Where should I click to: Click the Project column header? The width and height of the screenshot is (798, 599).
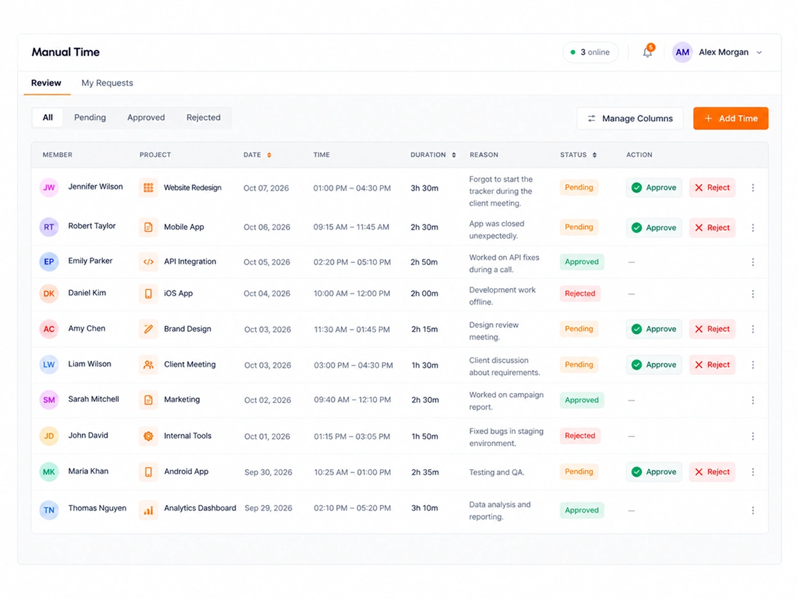point(155,155)
